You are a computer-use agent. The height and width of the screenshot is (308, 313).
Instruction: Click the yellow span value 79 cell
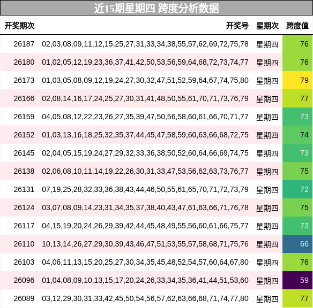click(x=297, y=80)
